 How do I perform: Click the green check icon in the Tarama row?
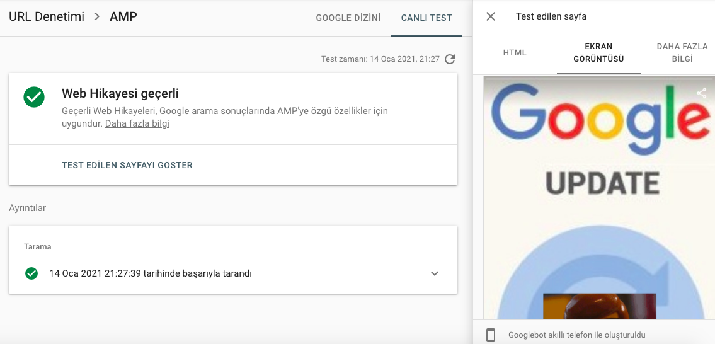(x=31, y=273)
